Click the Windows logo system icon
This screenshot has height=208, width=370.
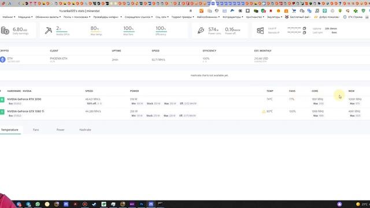coord(260,31)
